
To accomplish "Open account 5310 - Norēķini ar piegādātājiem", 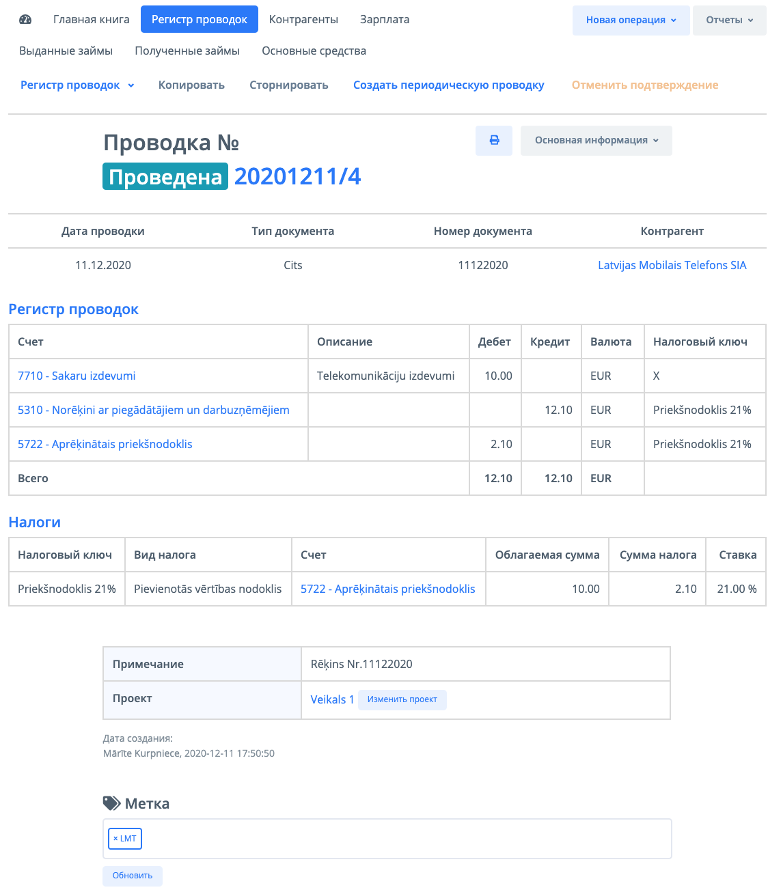I will pos(154,410).
